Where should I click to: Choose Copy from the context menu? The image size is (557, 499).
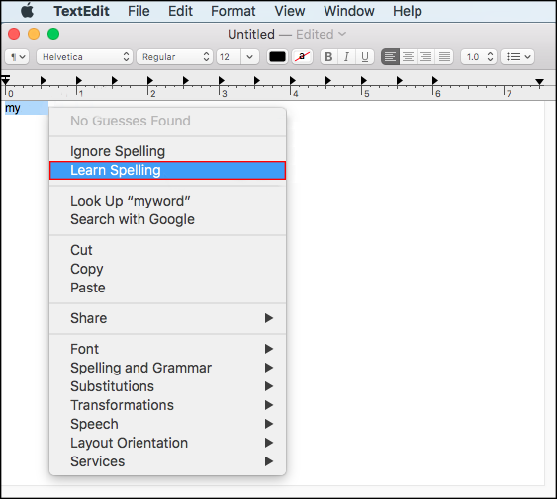(x=167, y=269)
